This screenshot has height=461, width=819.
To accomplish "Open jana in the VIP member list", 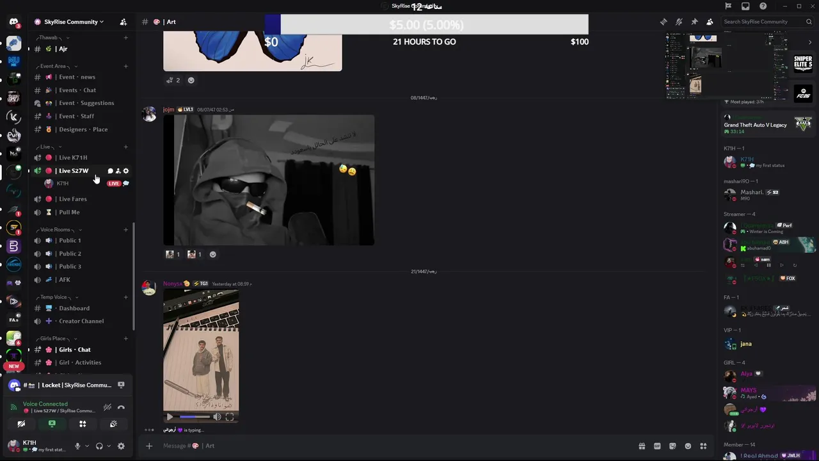I will [x=746, y=344].
